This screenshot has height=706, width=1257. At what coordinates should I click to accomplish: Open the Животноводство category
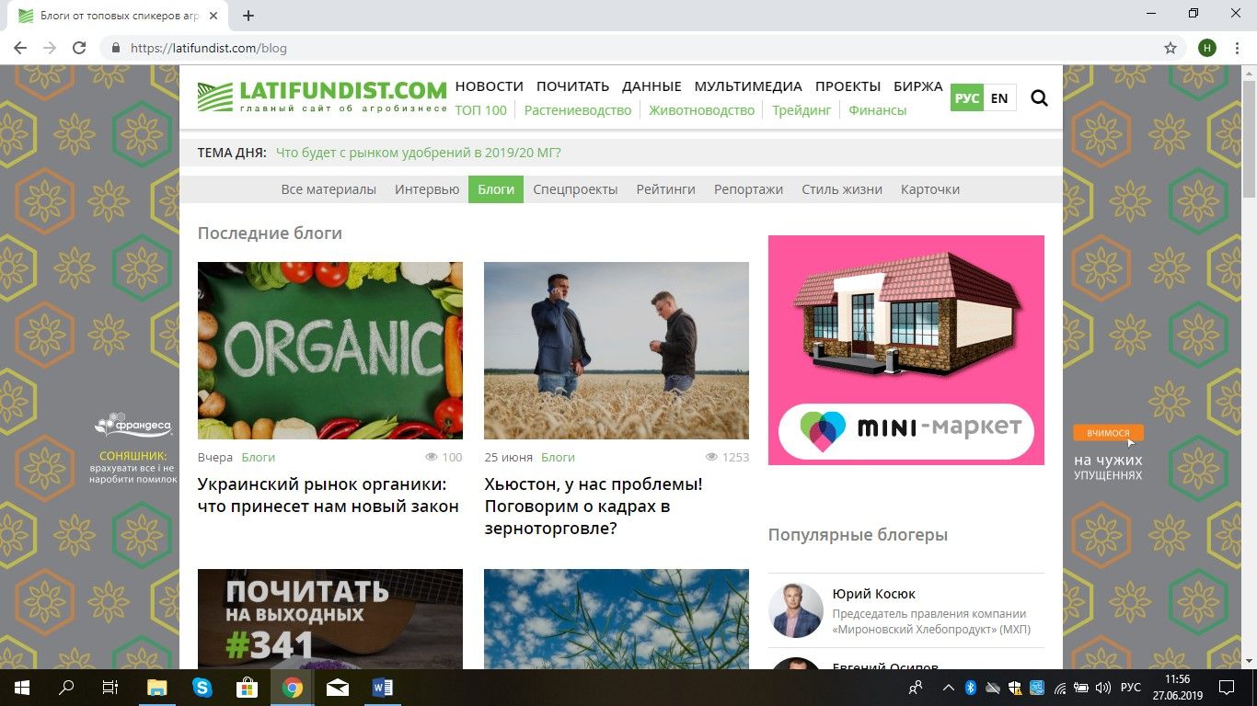coord(701,110)
